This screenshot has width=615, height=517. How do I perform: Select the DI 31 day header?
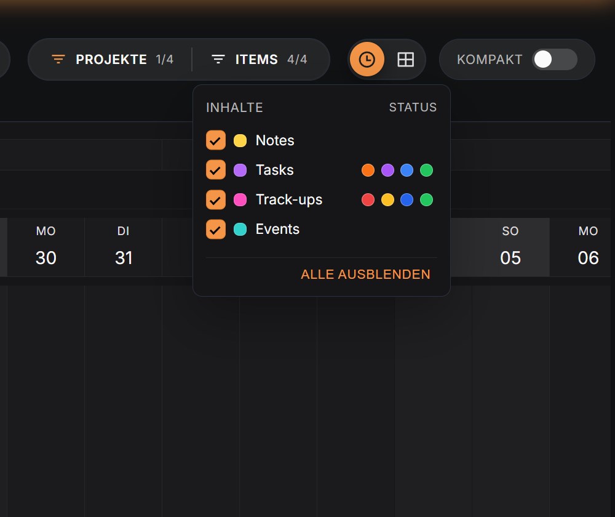(123, 247)
